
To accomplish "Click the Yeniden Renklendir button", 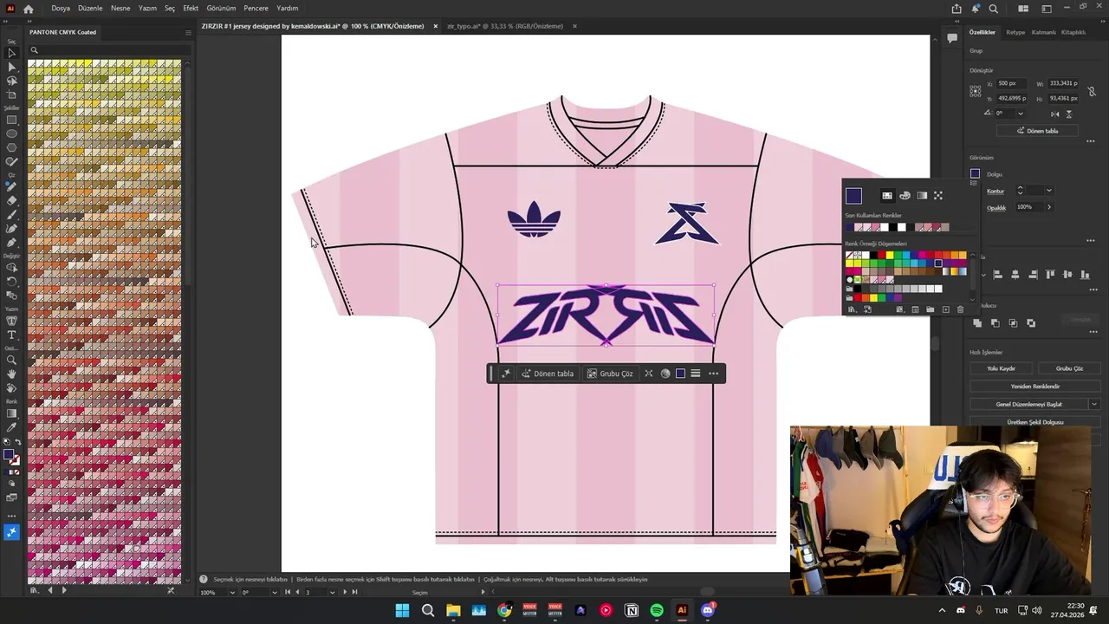I will pos(1034,387).
